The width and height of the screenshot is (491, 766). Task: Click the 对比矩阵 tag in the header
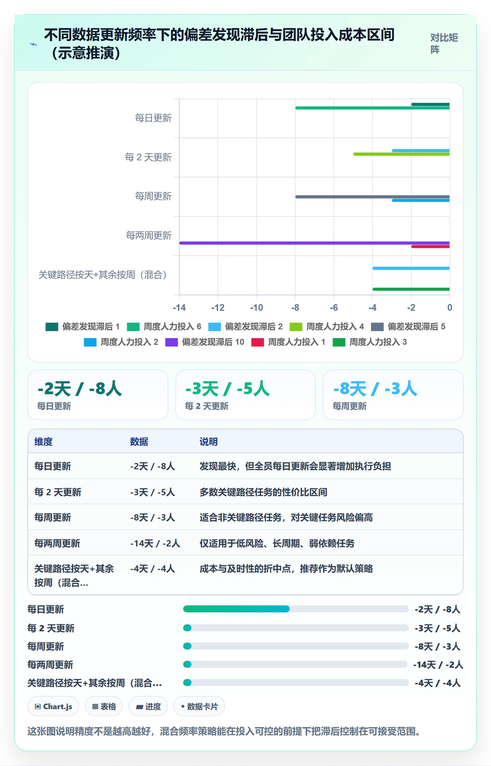tap(444, 43)
